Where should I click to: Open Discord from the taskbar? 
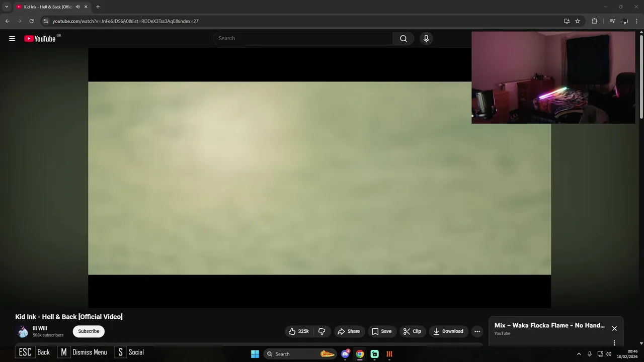coord(345,354)
